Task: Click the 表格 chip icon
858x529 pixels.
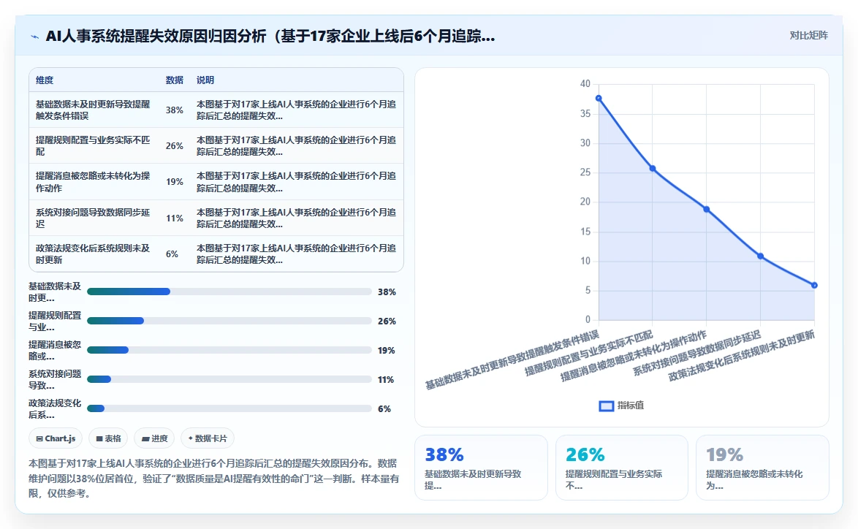Action: (x=99, y=438)
